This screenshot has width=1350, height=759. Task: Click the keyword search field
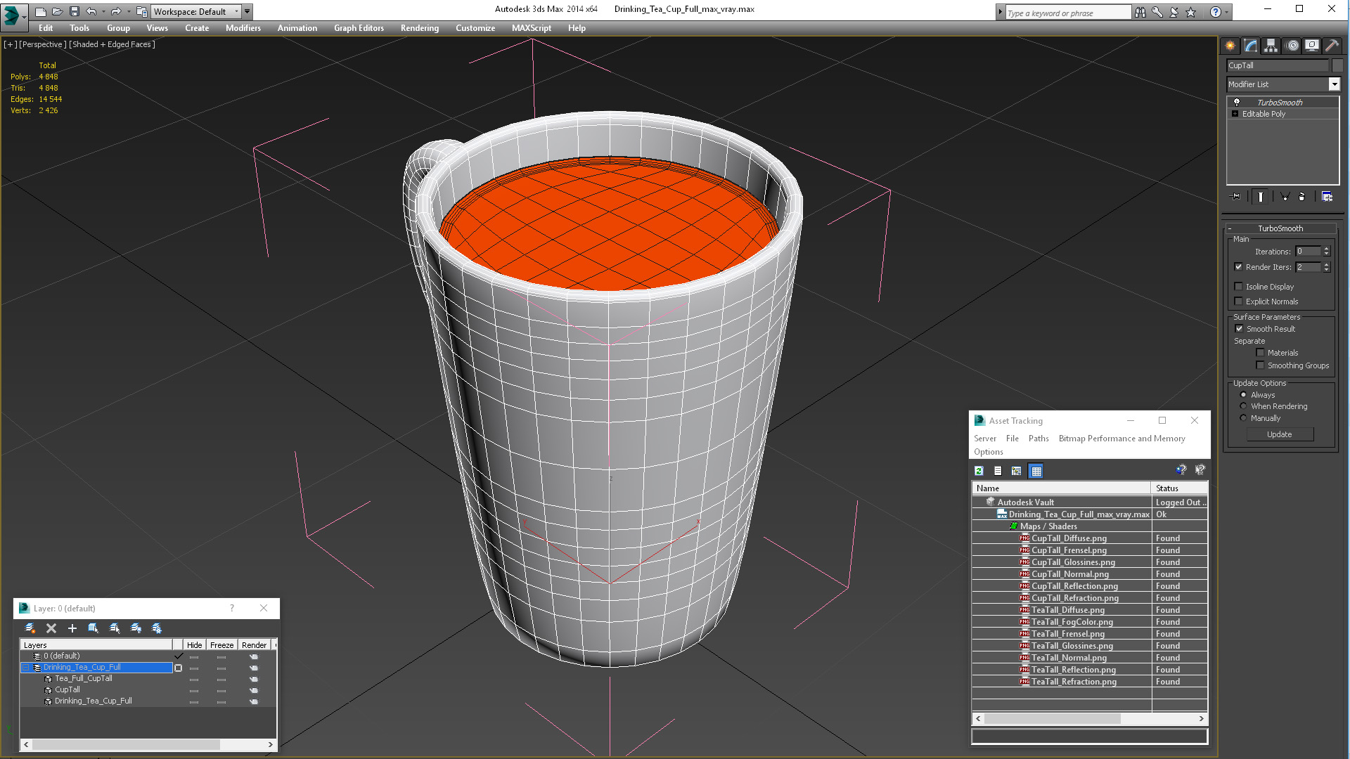click(x=1067, y=13)
